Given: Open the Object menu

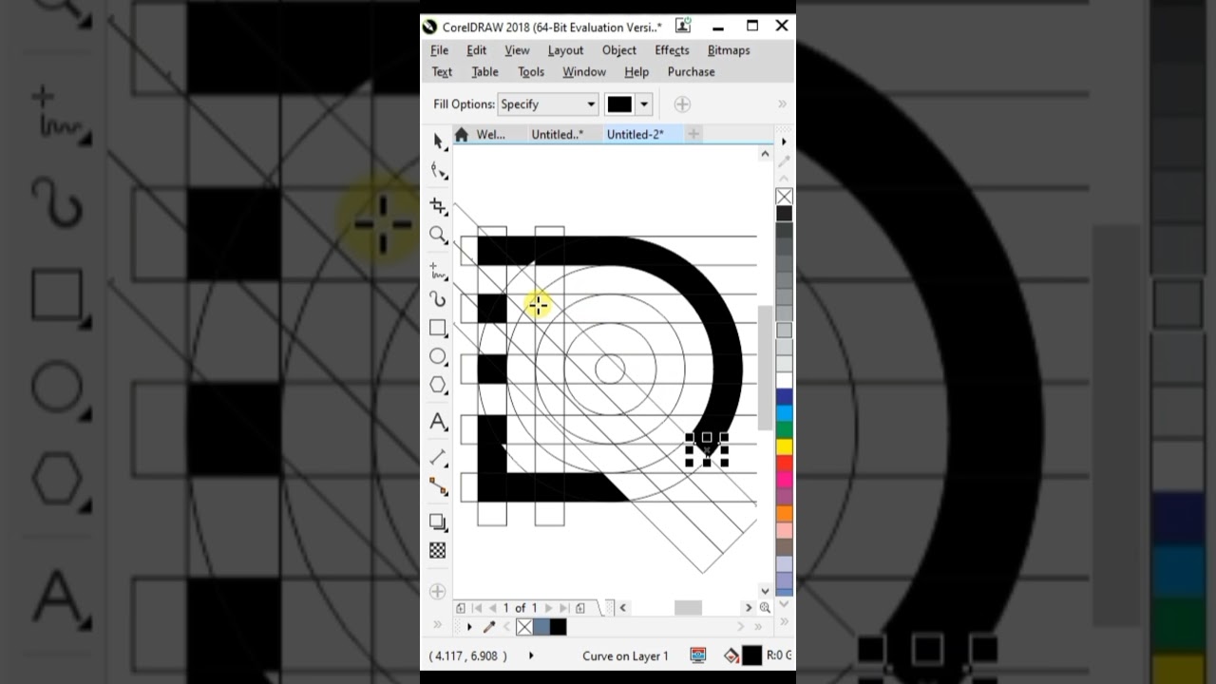Looking at the screenshot, I should (x=618, y=50).
